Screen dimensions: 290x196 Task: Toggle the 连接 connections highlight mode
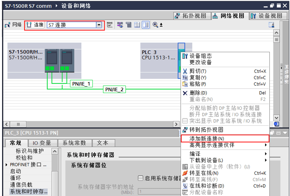click(35, 25)
